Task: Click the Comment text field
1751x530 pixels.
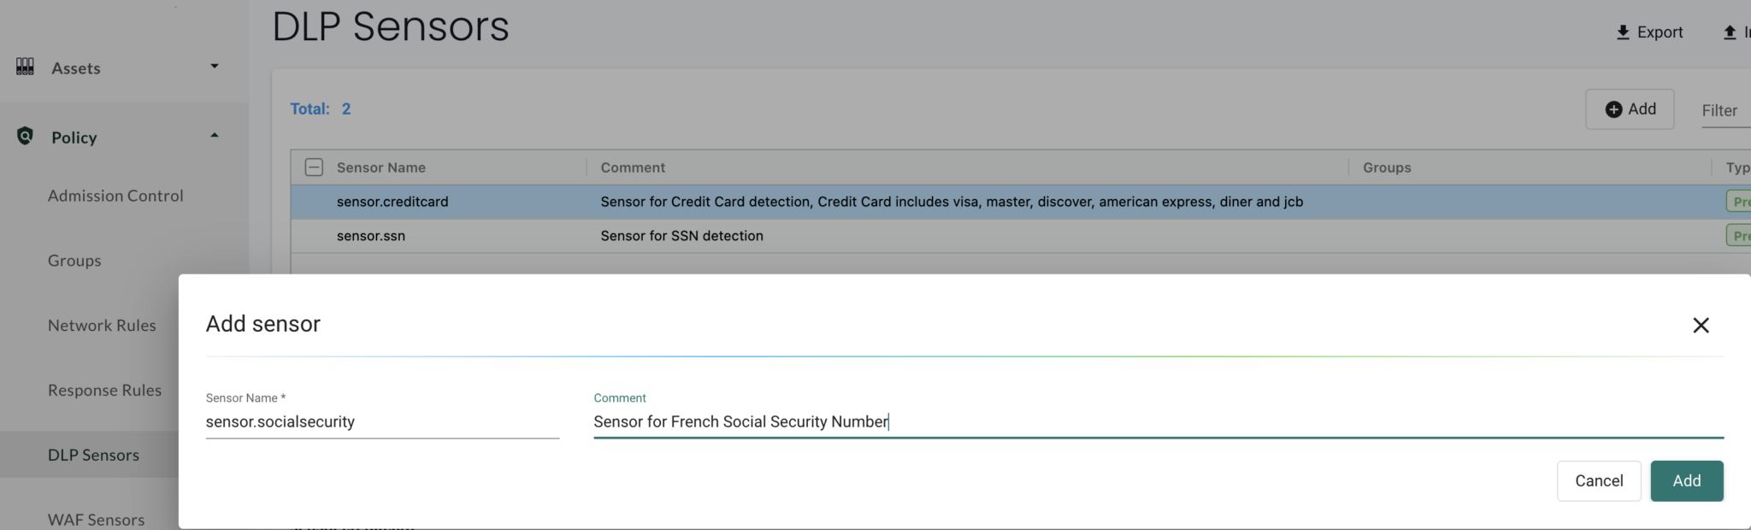Action: coord(1158,421)
